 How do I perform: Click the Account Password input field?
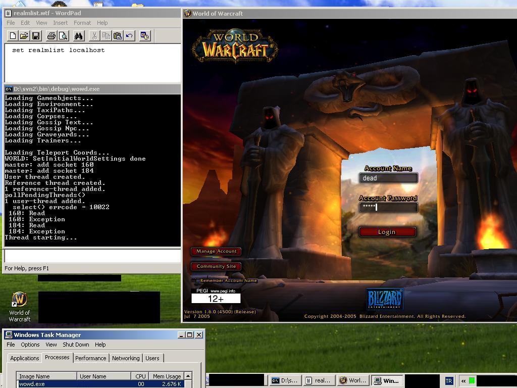[x=388, y=207]
